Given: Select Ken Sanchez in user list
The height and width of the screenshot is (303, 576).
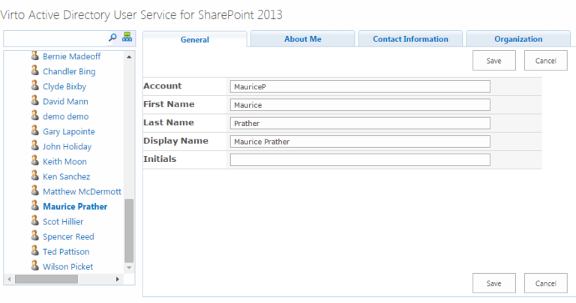Looking at the screenshot, I should tap(66, 176).
